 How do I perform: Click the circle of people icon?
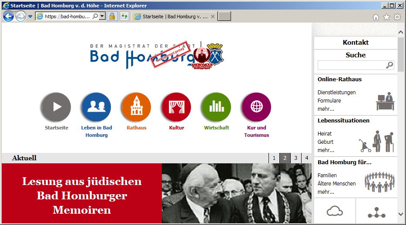click(x=379, y=182)
